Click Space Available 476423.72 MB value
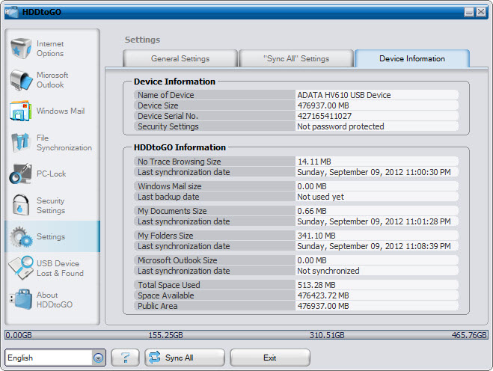 coord(323,295)
